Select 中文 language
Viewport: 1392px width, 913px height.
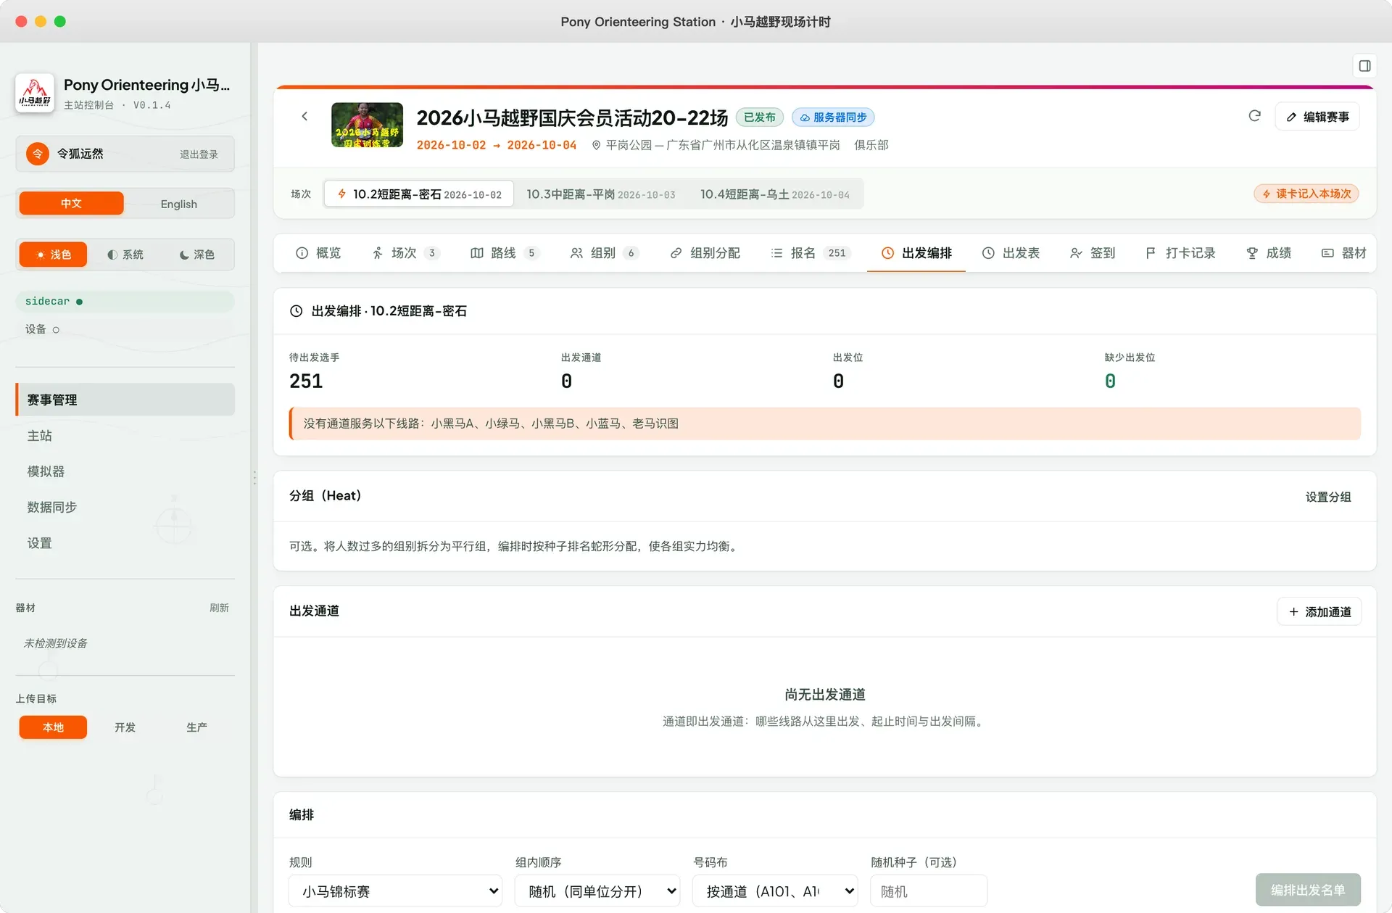(x=71, y=204)
